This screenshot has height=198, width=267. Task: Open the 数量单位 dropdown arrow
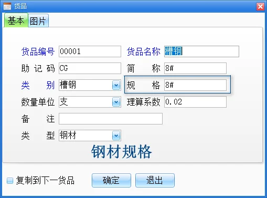tap(116, 102)
